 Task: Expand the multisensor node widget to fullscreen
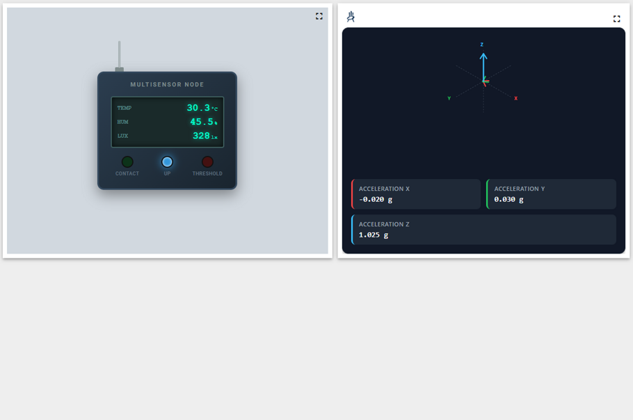pyautogui.click(x=319, y=16)
